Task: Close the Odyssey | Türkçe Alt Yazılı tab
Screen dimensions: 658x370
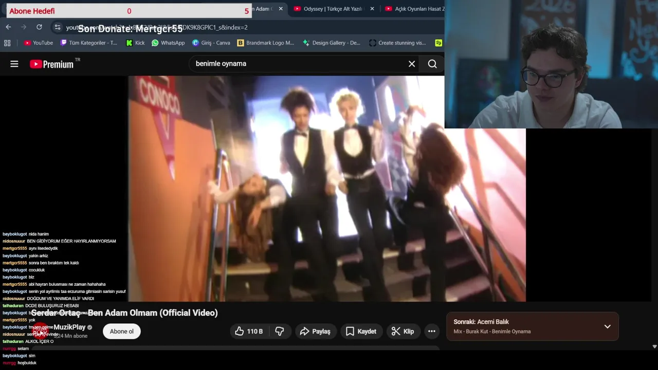Action: click(372, 9)
